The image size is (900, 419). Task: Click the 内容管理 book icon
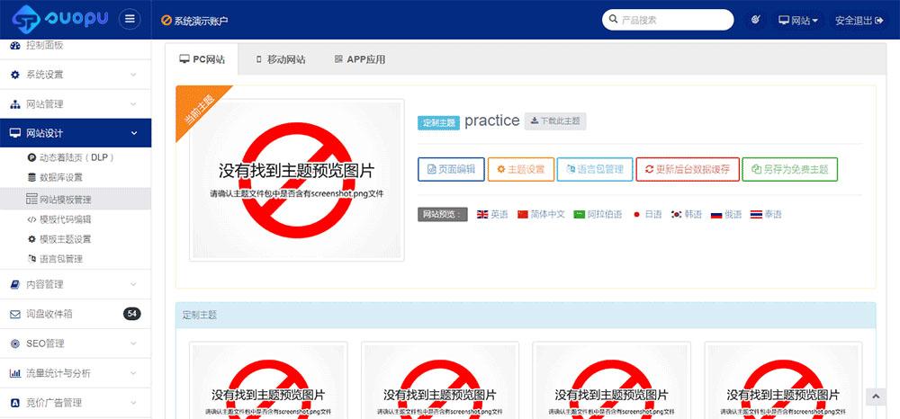[x=15, y=284]
